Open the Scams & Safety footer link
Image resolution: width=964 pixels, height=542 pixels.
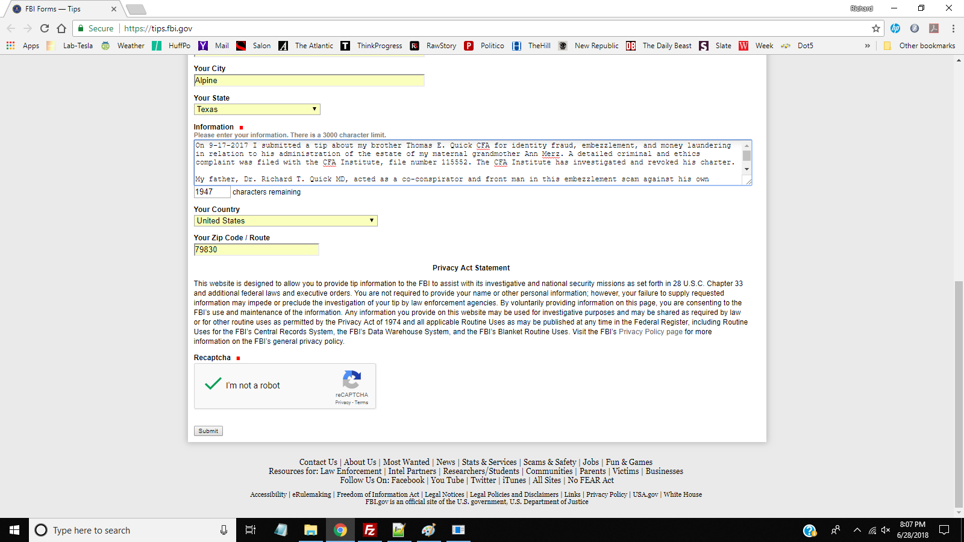click(x=549, y=462)
